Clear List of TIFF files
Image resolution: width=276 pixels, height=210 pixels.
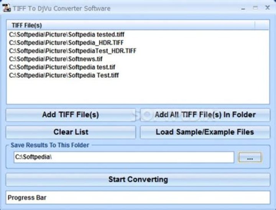pos(71,132)
